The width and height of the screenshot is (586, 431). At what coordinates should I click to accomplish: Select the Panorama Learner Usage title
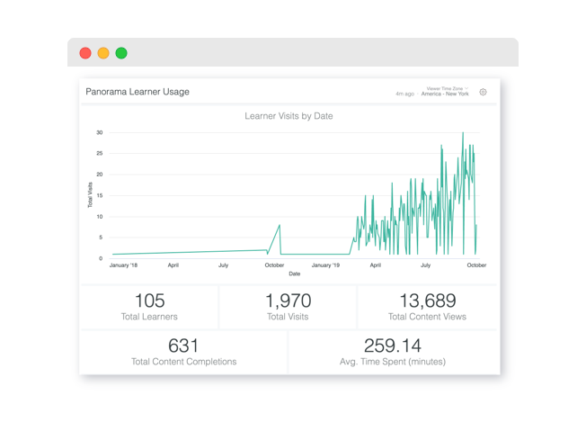[x=138, y=92]
